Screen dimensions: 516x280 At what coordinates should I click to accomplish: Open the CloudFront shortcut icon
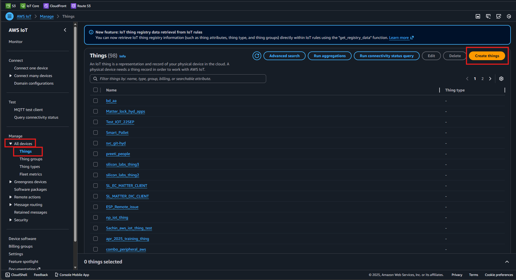[x=46, y=6]
